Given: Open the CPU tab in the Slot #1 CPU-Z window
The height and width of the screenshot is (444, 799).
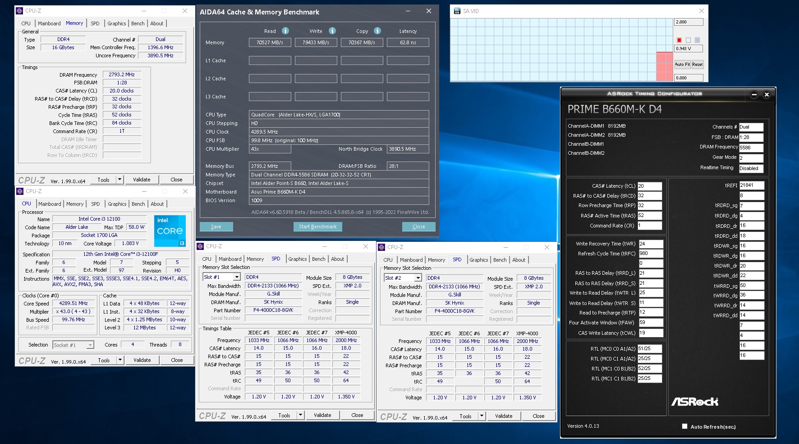Looking at the screenshot, I should 207,259.
